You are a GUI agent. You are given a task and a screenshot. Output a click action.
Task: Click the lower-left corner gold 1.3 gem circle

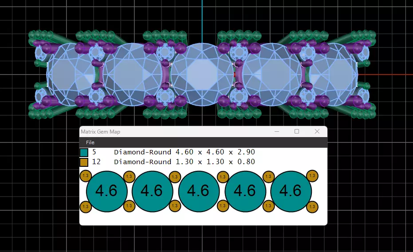point(85,207)
